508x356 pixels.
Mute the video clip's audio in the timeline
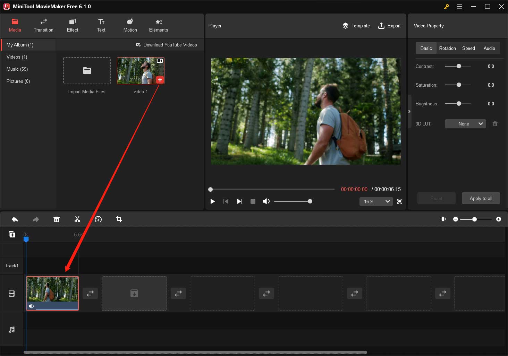pyautogui.click(x=32, y=306)
